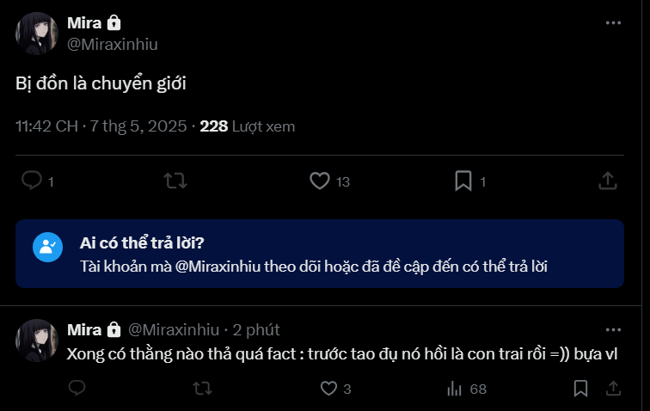Screen dimensions: 650x411
Task: View analytics of the reply
Action: [x=455, y=389]
